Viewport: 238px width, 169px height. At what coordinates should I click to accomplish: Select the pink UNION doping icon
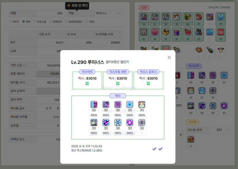click(155, 32)
